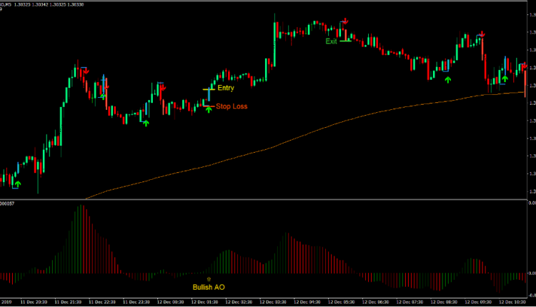Click the 12 Dec 01:30 time axis label

(205, 301)
